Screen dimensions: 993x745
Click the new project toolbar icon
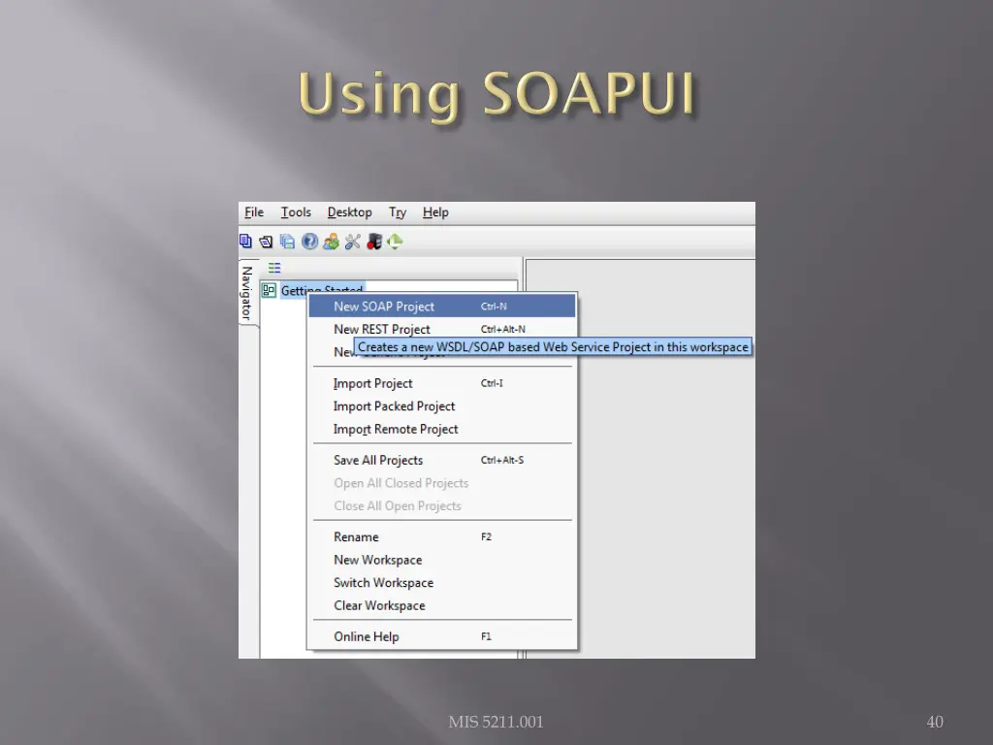pyautogui.click(x=245, y=242)
